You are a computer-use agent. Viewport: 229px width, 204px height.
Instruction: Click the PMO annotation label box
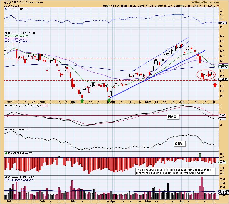[x=173, y=117]
